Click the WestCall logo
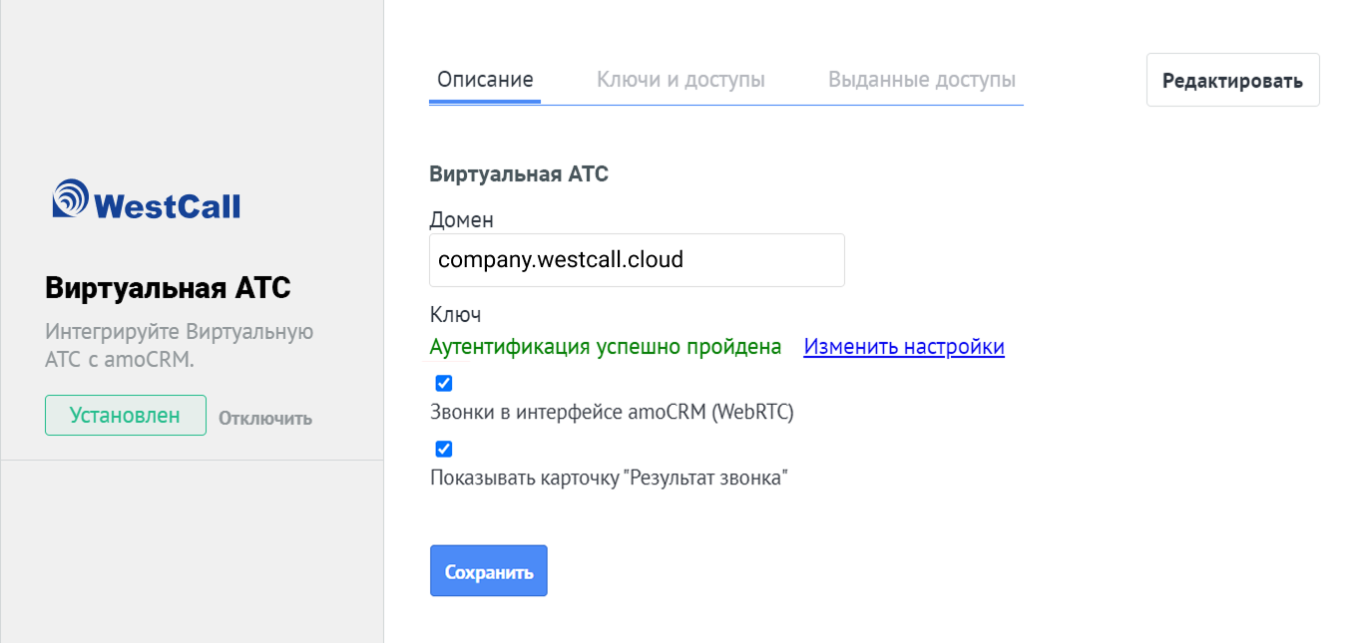The image size is (1363, 643). (x=147, y=199)
